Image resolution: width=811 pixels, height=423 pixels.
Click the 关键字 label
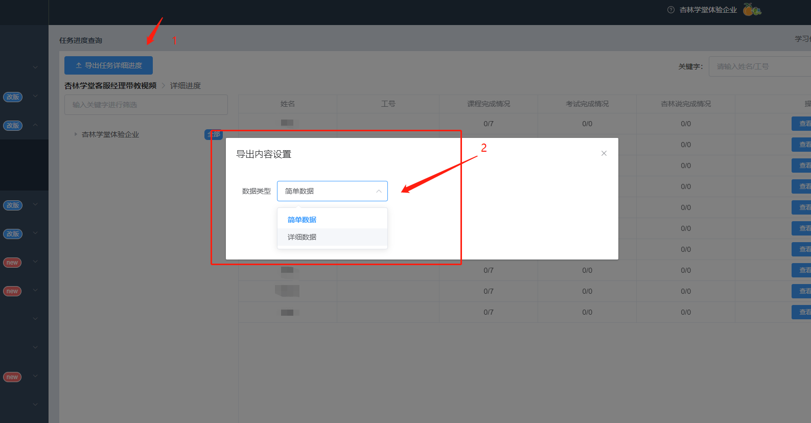(x=690, y=66)
